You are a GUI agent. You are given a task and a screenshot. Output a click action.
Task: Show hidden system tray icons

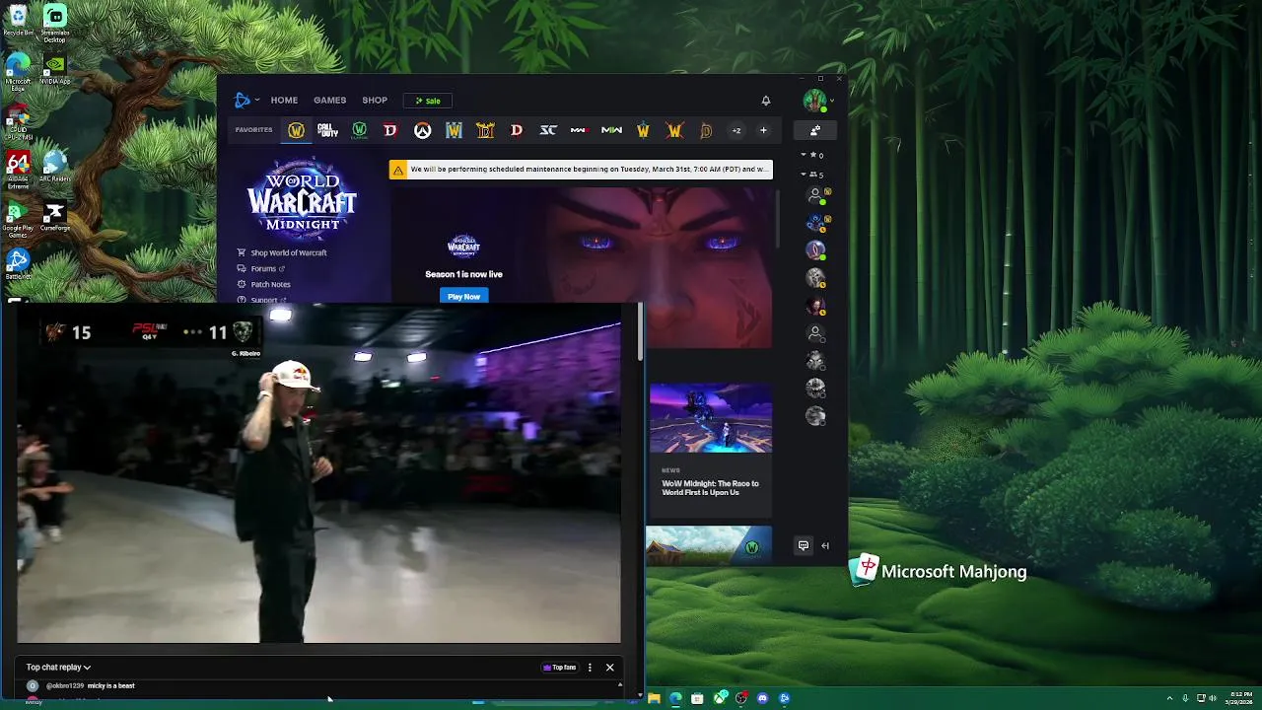click(1169, 698)
